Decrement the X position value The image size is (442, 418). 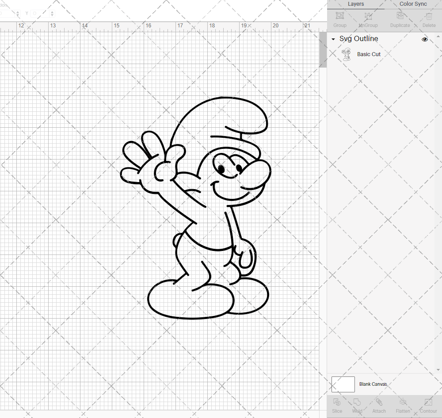(x=18, y=15)
